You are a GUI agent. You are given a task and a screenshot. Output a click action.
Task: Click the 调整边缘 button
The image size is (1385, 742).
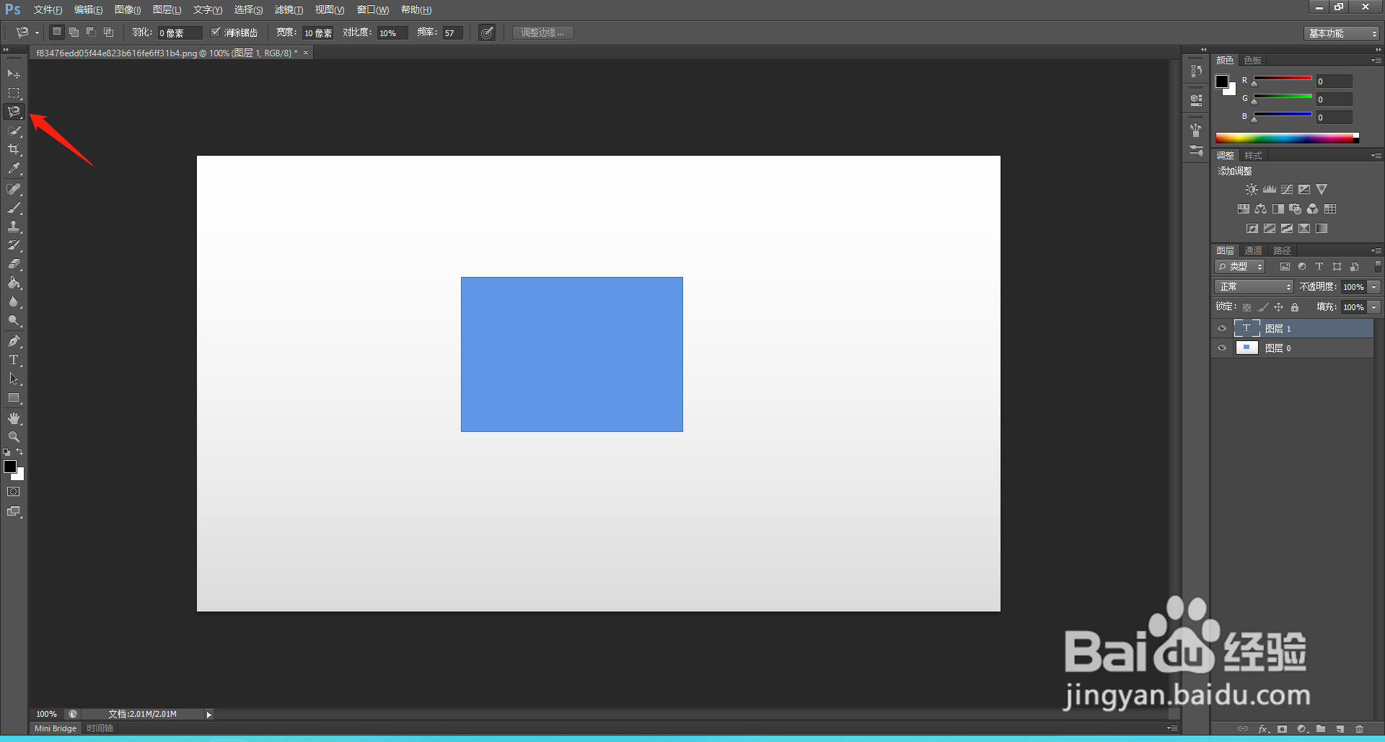pyautogui.click(x=542, y=32)
